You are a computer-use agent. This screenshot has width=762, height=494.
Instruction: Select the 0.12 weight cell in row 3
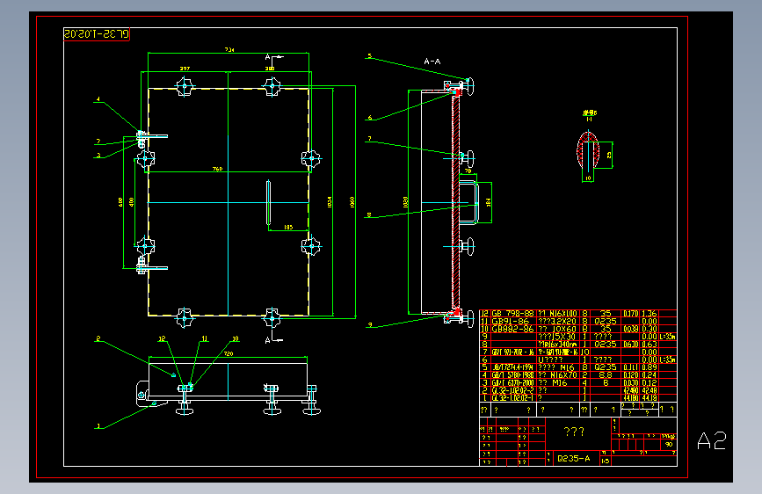650,383
